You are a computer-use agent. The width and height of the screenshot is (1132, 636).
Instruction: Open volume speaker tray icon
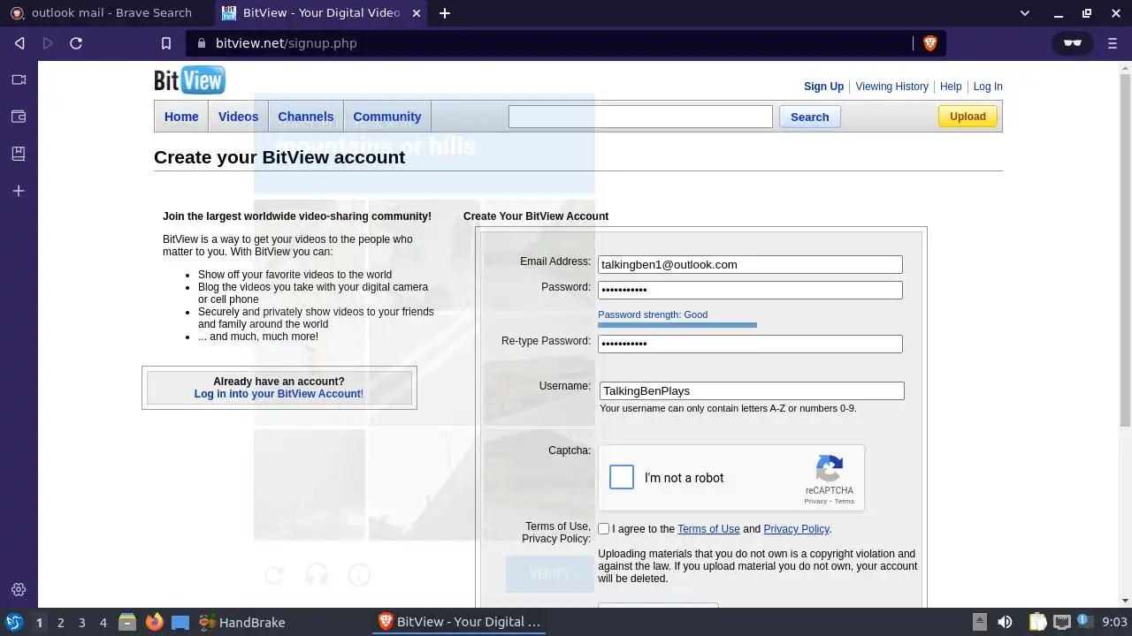click(x=1005, y=622)
